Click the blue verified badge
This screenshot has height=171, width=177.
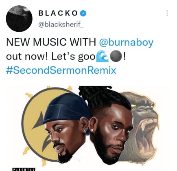point(83,13)
